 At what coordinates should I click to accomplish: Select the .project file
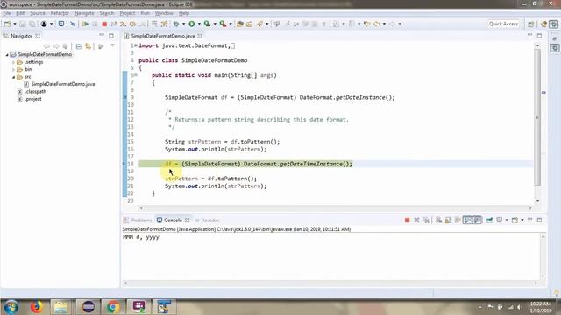33,99
